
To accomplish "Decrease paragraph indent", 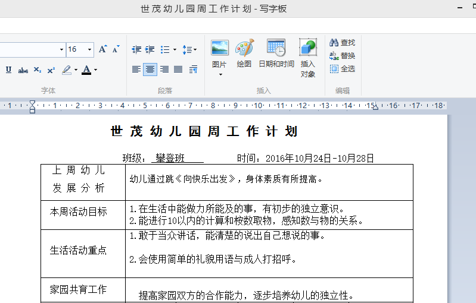I will (136, 50).
